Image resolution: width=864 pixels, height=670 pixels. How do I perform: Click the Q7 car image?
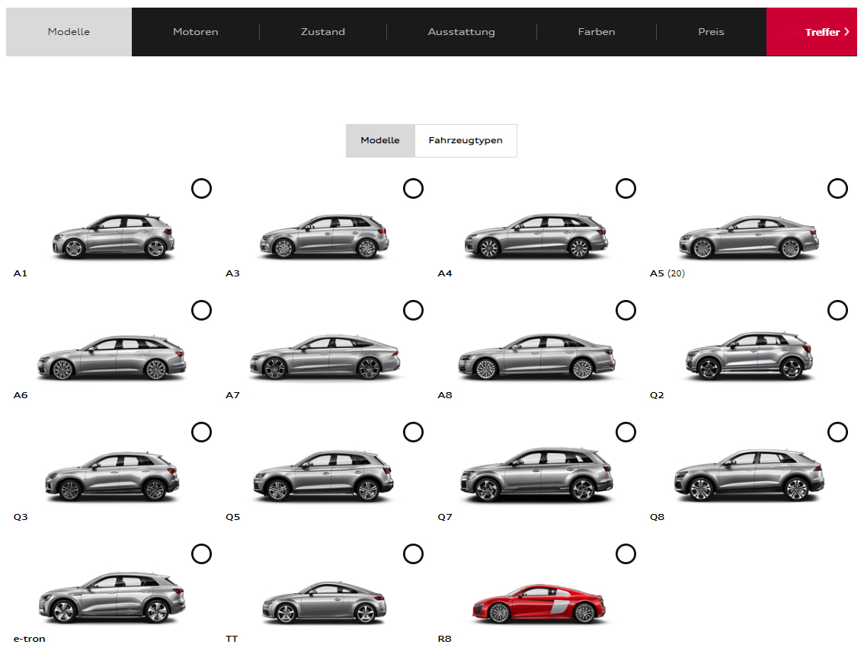tap(536, 475)
